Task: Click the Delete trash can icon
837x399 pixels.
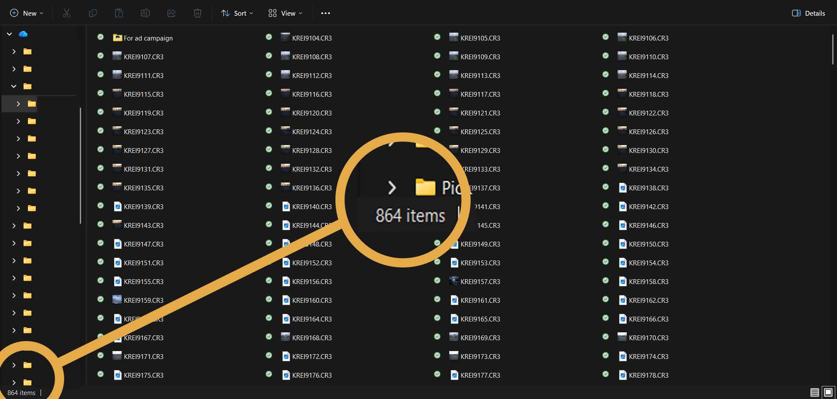Action: [x=198, y=13]
